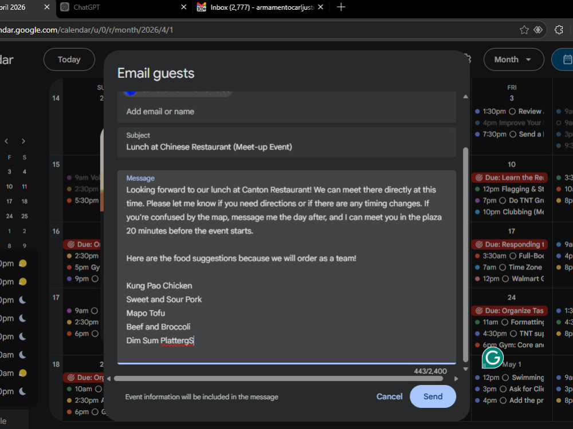
Task: Switch to the Gmail Inbox tab
Action: click(260, 7)
